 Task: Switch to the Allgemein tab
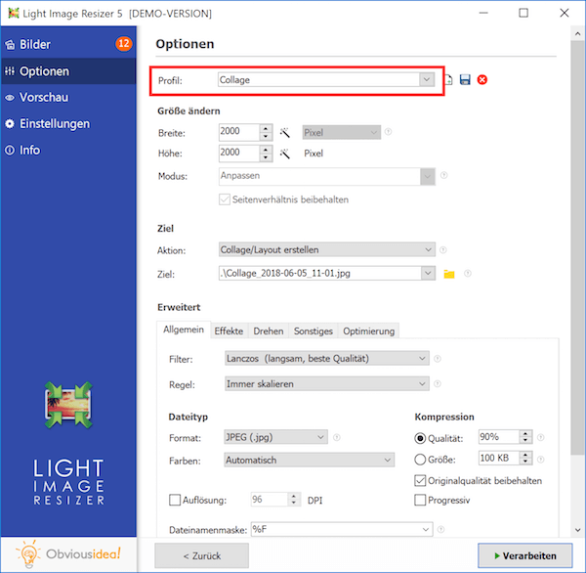coord(184,330)
